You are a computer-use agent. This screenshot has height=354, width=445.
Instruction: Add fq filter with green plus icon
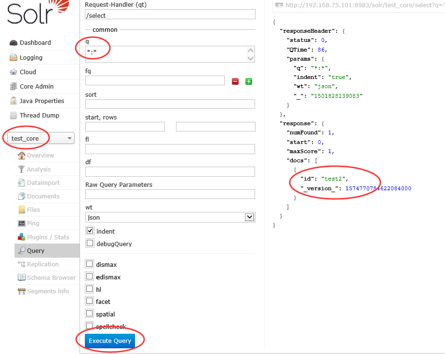click(x=249, y=81)
